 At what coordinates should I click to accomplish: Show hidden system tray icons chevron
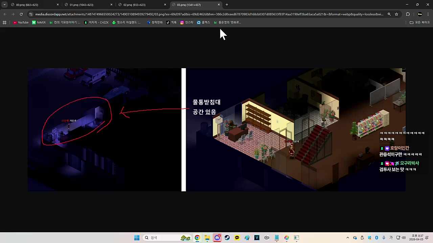pyautogui.click(x=347, y=238)
